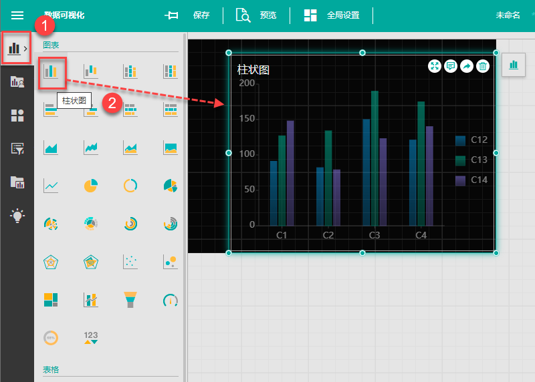This screenshot has width=535, height=382.
Task: Click the chart type button beside canvas
Action: [514, 65]
